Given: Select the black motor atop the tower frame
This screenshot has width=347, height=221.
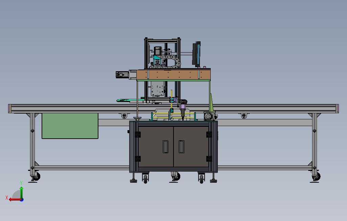Looking at the screenshot, I should coord(157,51).
